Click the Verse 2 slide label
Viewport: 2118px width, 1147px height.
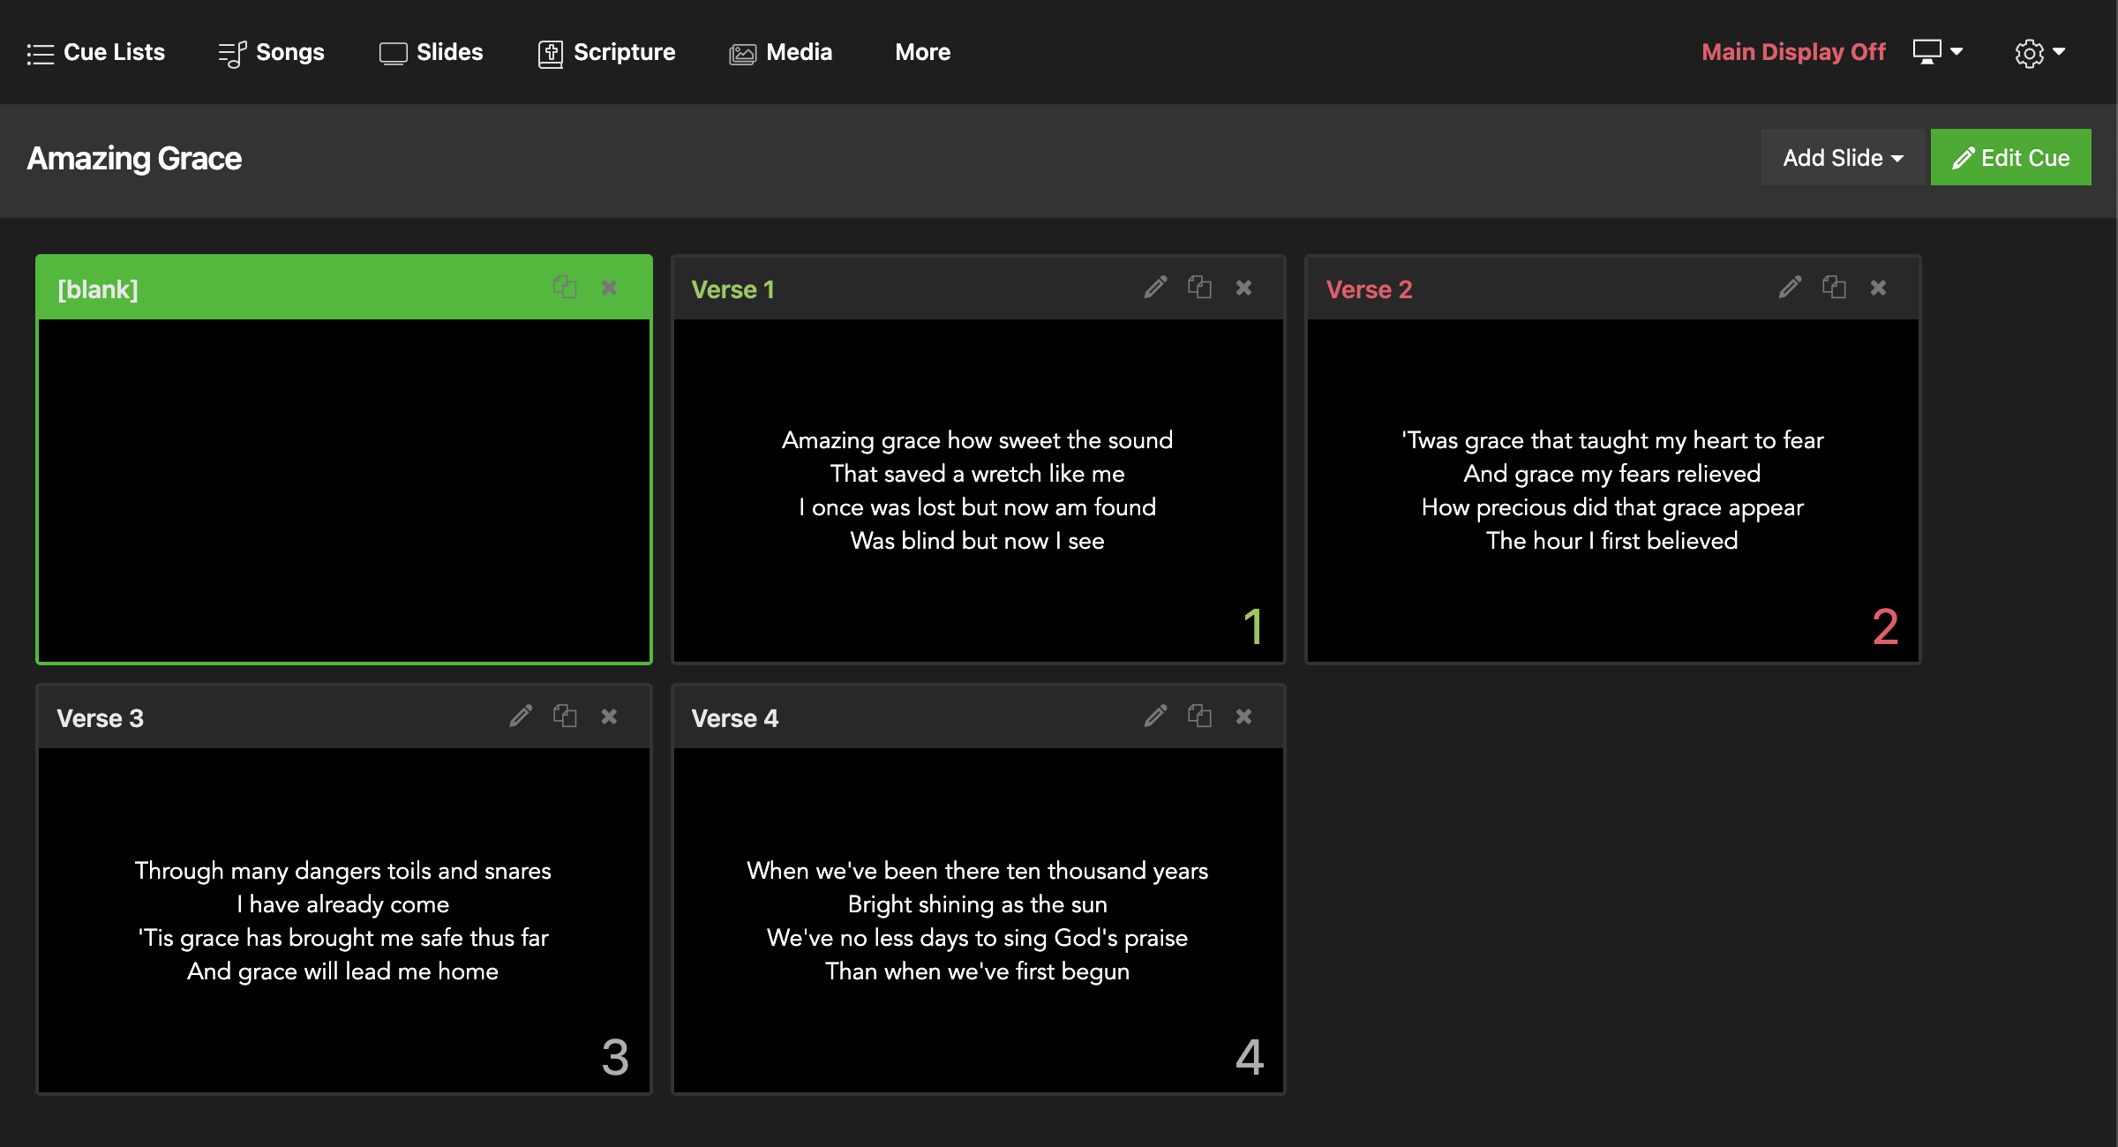[x=1369, y=289]
